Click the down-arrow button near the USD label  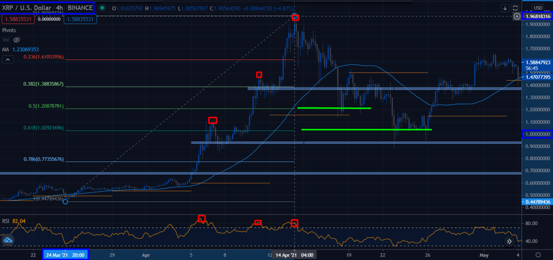point(506,8)
